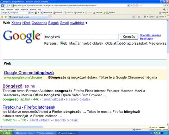Open the Beállítások link

point(146,39)
